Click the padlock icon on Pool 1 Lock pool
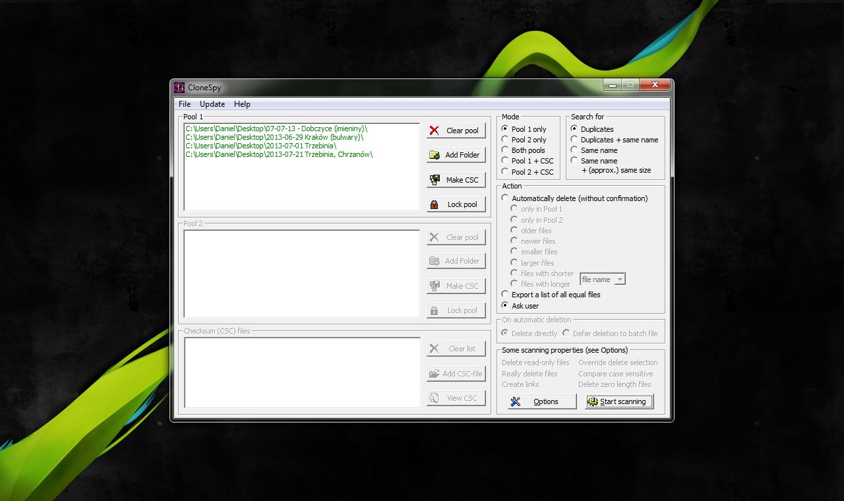This screenshot has width=844, height=501. pos(434,204)
